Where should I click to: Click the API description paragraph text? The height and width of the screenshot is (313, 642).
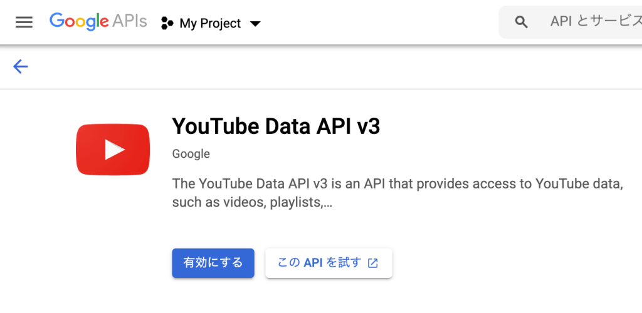[x=396, y=185]
